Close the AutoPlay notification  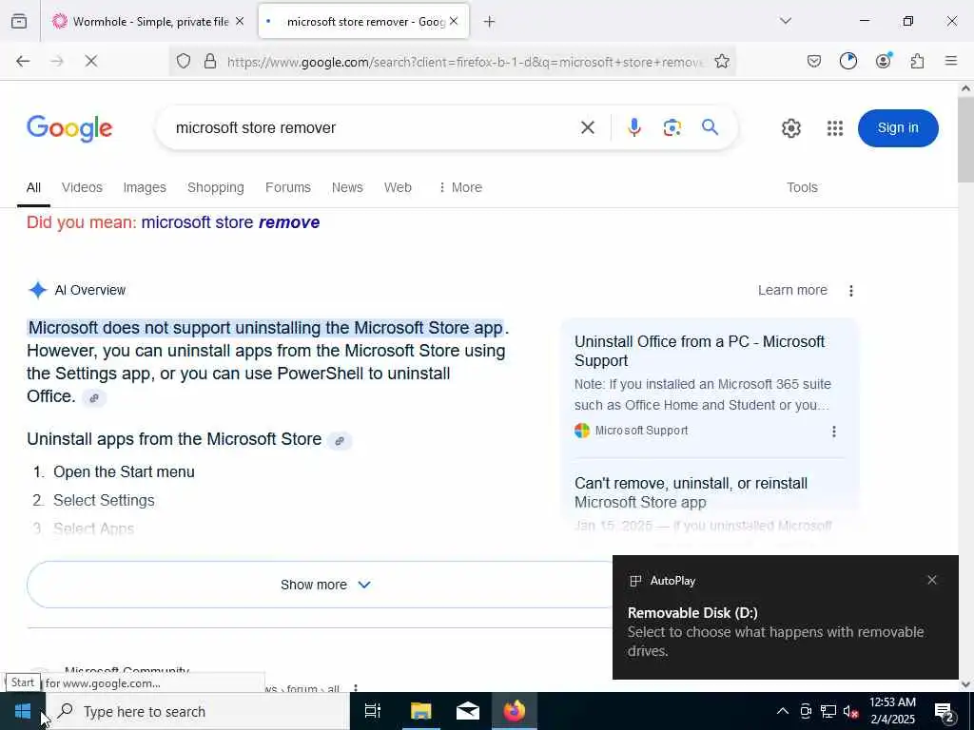(932, 580)
